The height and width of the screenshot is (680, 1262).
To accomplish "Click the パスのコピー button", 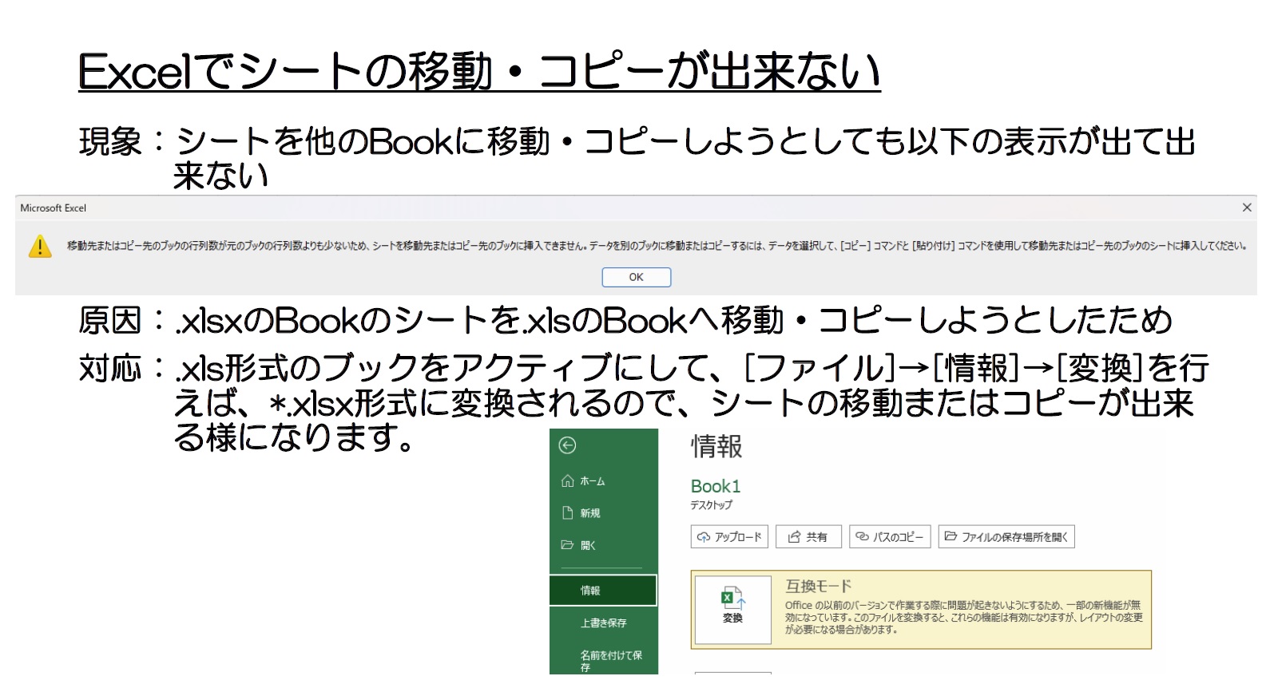I will [x=890, y=537].
